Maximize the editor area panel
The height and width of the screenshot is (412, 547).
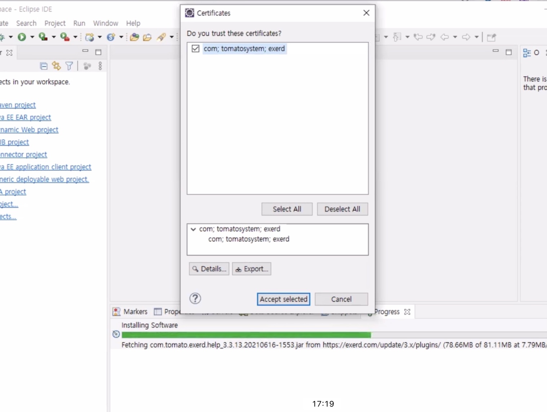[x=509, y=52]
